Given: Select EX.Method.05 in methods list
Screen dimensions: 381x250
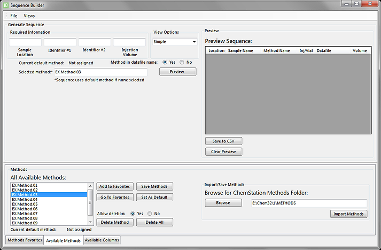Looking at the screenshot, I should click(49, 204).
